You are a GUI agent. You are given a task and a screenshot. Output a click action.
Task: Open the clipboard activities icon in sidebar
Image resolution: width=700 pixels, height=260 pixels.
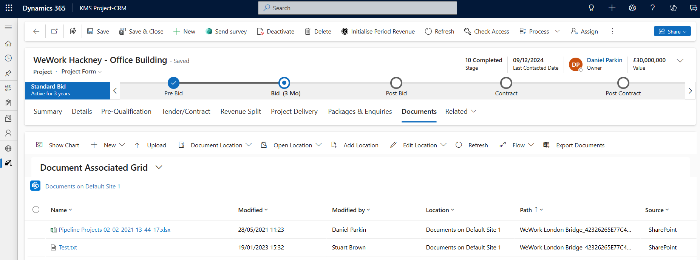pos(8,103)
